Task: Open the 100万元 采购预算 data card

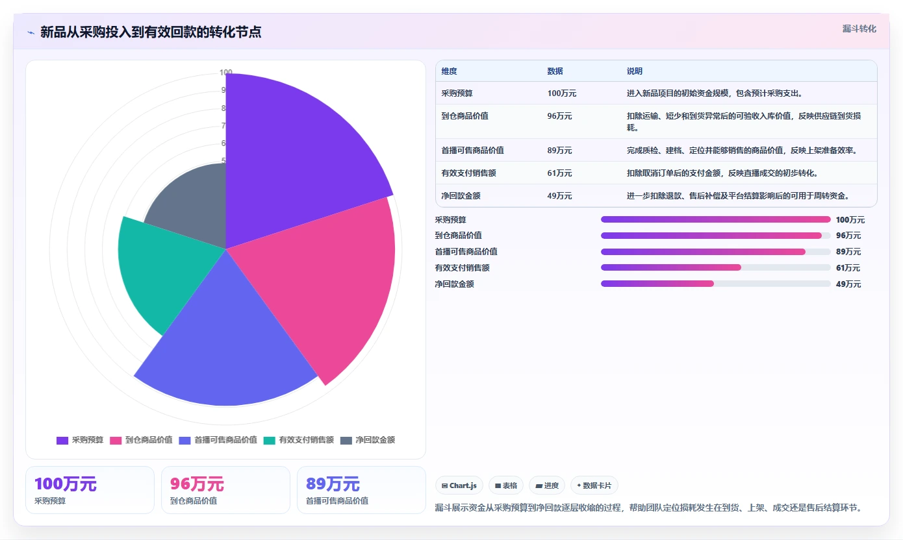Action: 90,490
